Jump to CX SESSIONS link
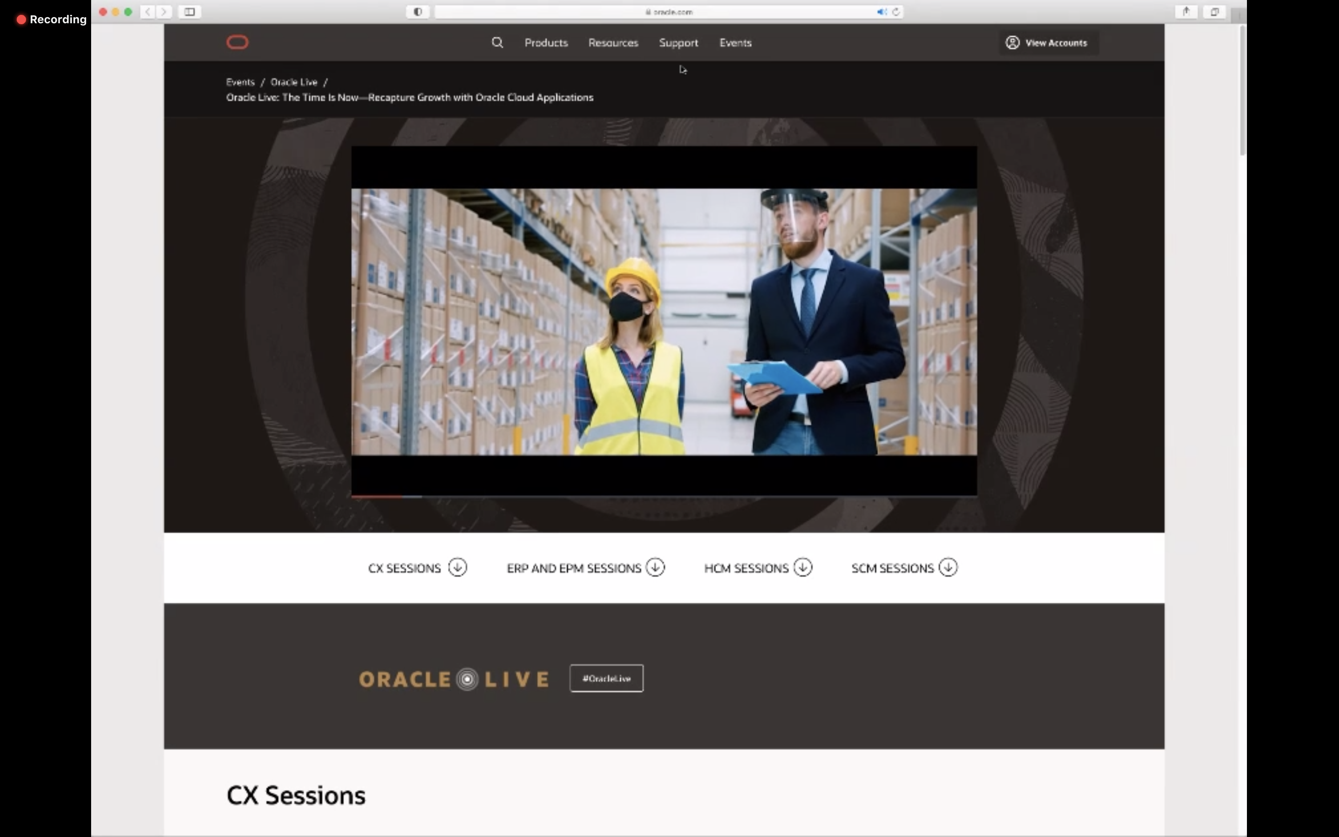 coord(404,568)
